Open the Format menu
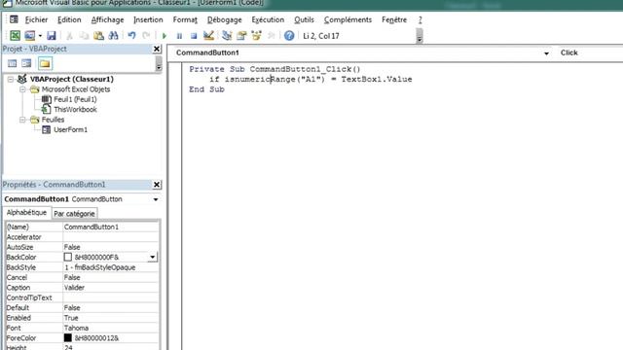 click(x=185, y=19)
